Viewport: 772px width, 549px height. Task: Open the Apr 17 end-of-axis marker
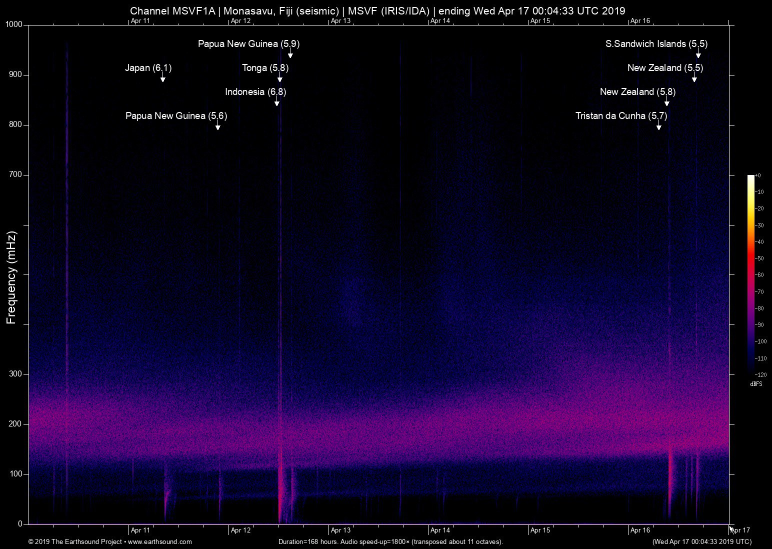click(x=739, y=529)
